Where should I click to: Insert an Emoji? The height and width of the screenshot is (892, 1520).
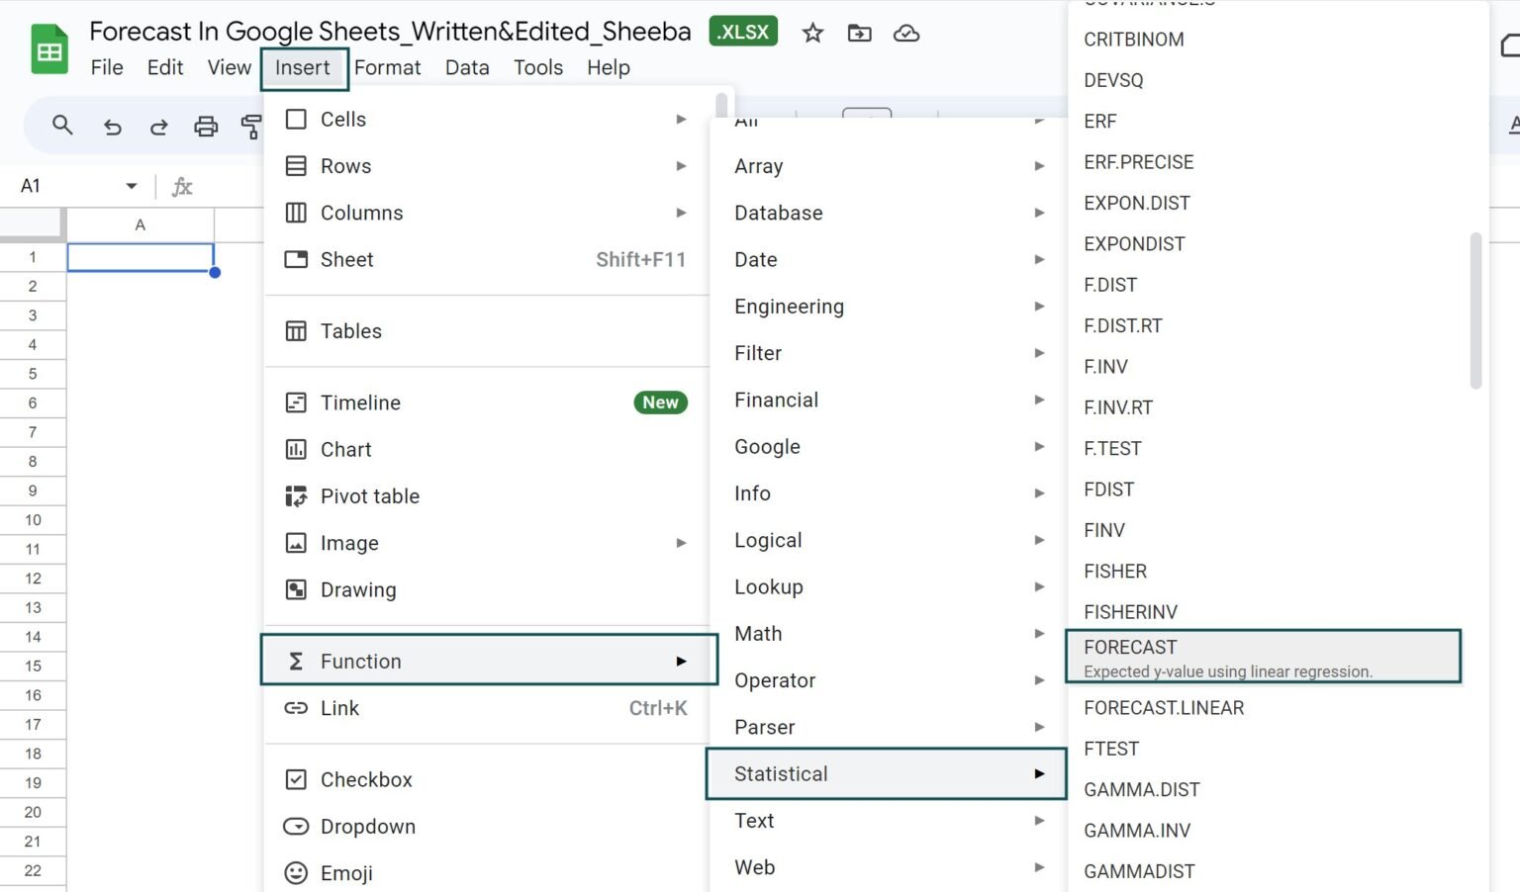[345, 873]
